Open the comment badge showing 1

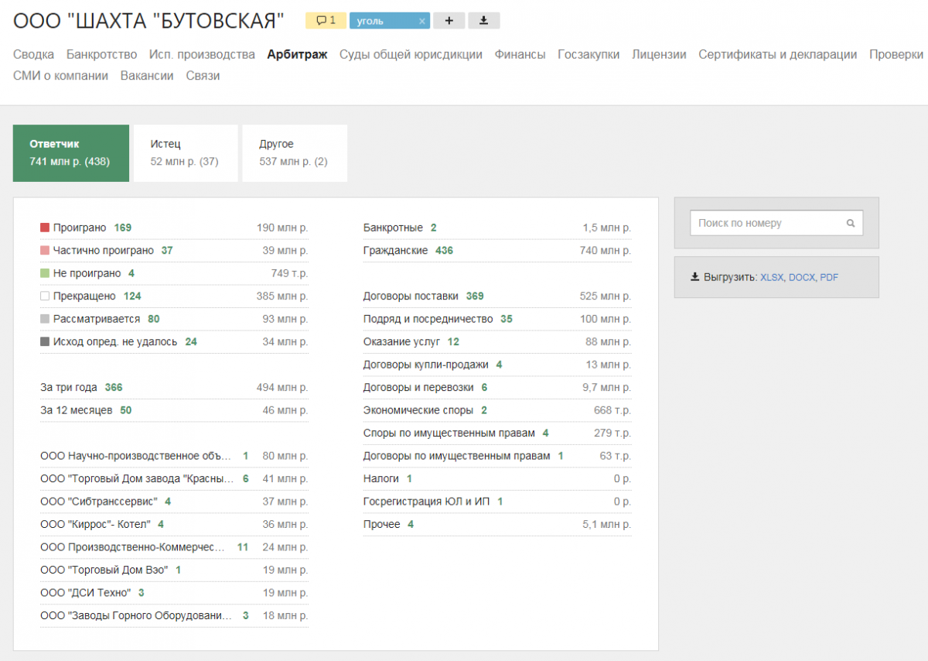326,21
